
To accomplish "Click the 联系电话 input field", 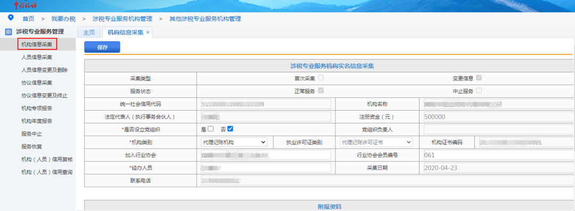I will click(388, 181).
